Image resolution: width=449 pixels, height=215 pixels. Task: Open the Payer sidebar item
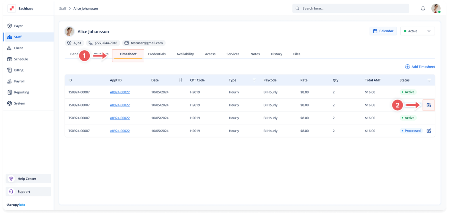18,26
